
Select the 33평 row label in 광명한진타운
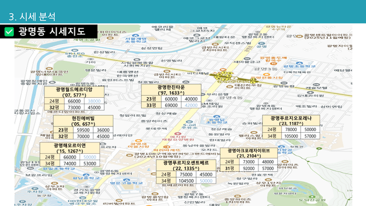click(151, 105)
